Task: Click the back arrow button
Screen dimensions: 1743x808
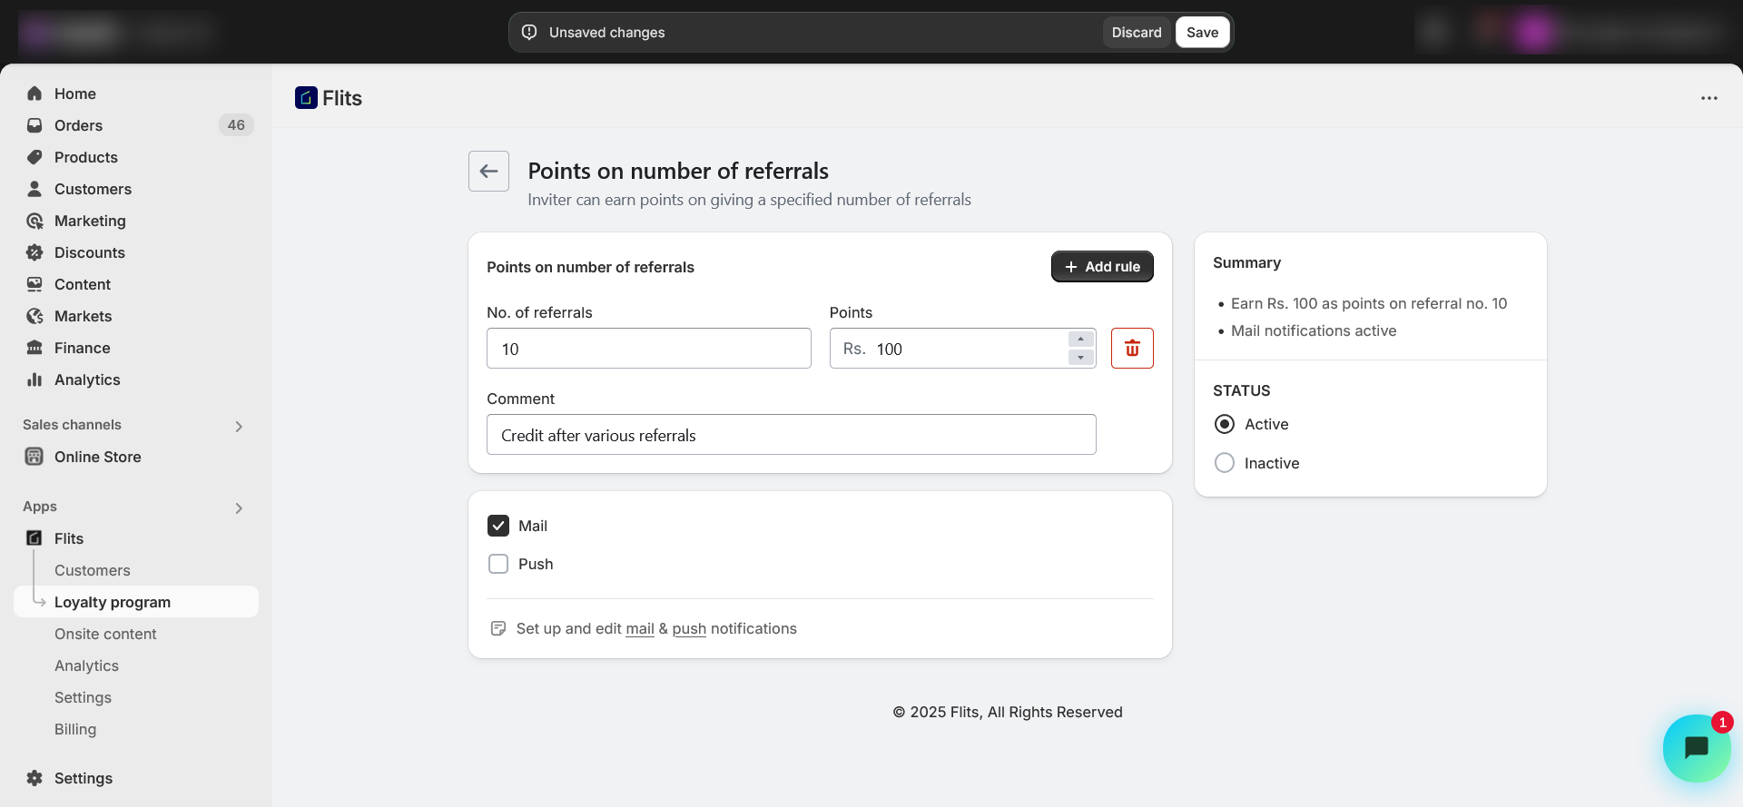Action: [488, 171]
